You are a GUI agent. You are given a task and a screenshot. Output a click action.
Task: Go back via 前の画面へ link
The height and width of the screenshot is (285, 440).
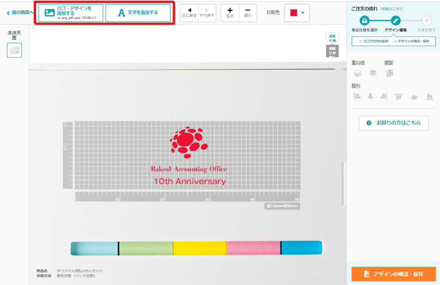coord(20,13)
